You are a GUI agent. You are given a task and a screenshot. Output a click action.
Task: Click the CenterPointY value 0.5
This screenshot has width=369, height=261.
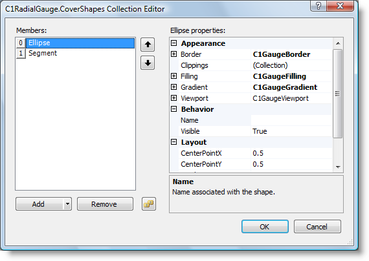click(258, 165)
